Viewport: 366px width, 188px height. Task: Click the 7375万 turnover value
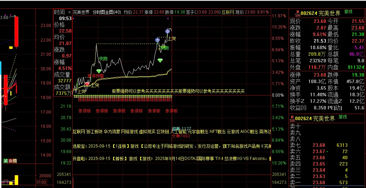tap(64, 93)
